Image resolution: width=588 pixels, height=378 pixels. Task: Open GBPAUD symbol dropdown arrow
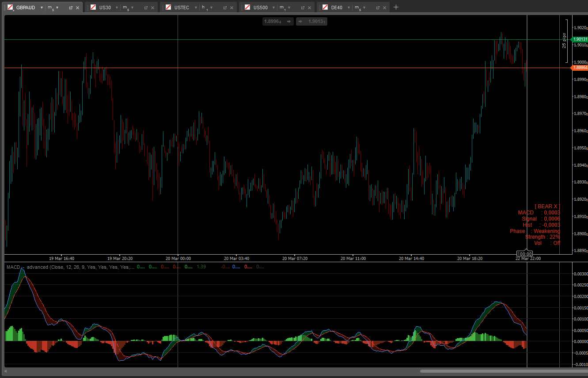pyautogui.click(x=42, y=8)
